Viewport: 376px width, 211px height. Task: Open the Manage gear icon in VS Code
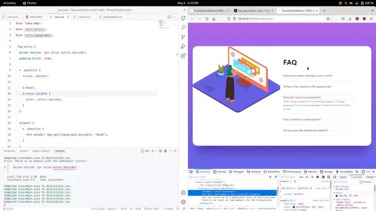click(x=183, y=202)
